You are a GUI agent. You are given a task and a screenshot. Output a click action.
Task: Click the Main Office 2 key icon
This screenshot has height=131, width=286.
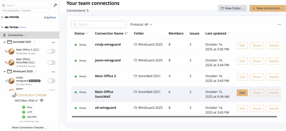click(11, 51)
